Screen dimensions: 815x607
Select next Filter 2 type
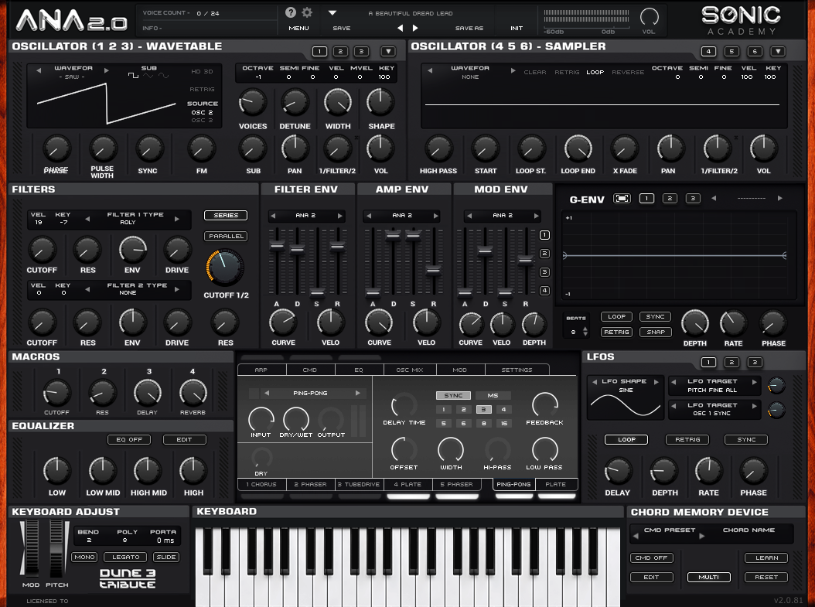coord(177,289)
